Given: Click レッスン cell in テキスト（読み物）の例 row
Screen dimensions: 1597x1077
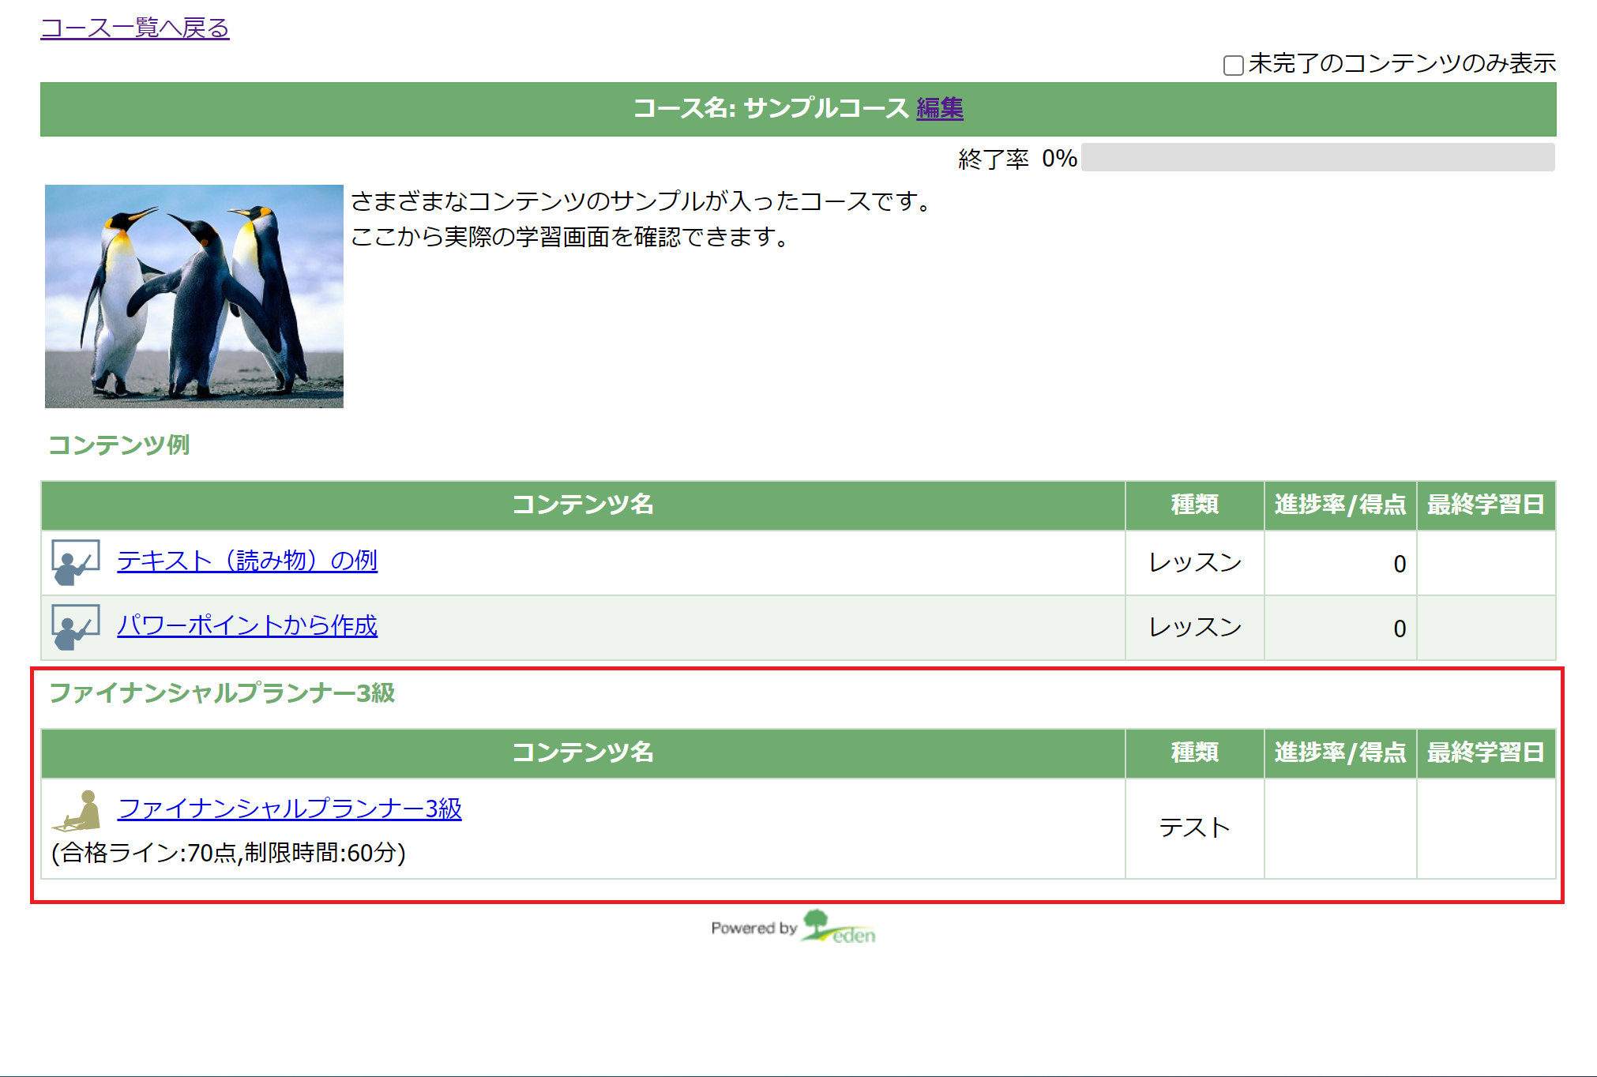Looking at the screenshot, I should tap(1194, 563).
